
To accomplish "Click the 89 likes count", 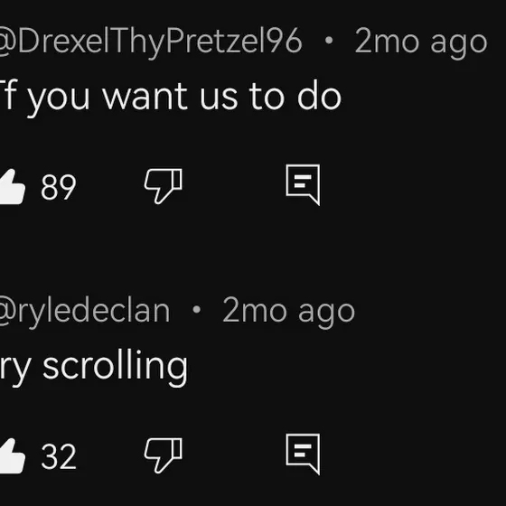I will pos(59,187).
